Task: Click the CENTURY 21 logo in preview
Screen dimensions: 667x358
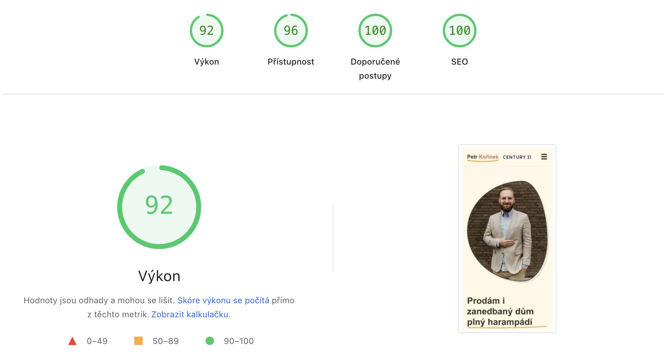Action: pos(517,157)
